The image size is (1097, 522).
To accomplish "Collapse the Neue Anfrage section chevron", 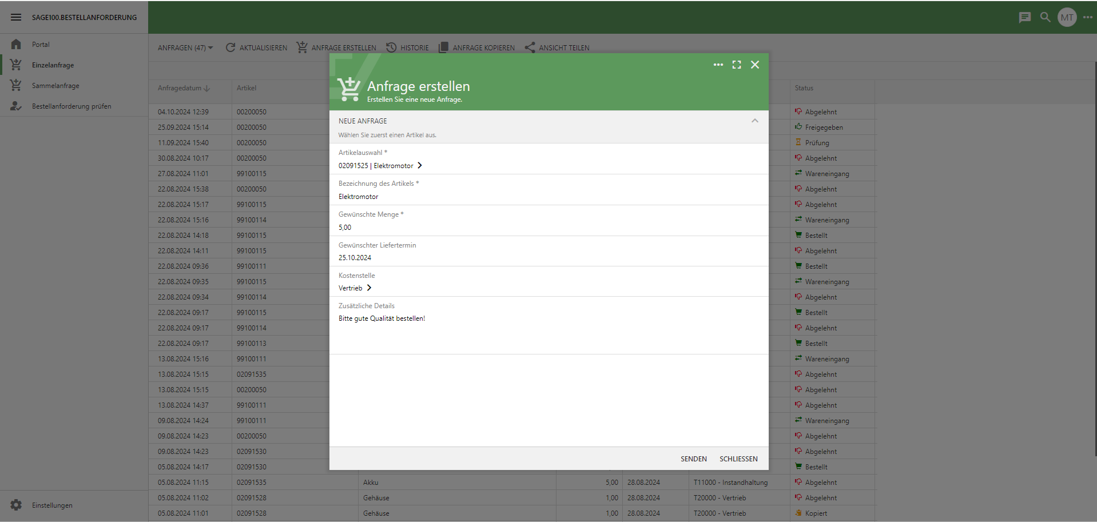I will click(755, 121).
